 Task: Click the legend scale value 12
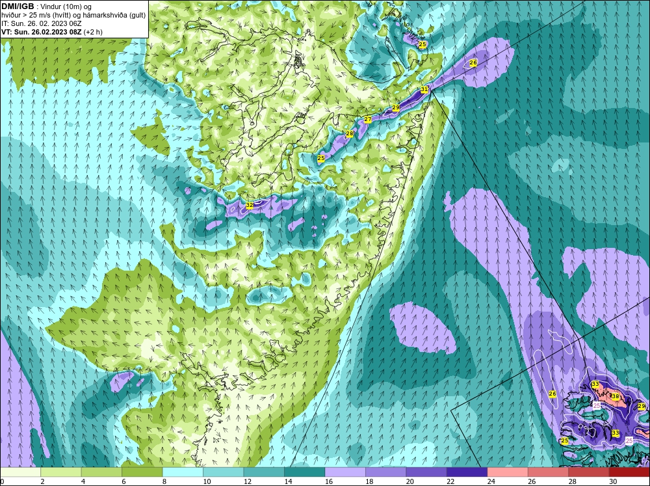[248, 481]
